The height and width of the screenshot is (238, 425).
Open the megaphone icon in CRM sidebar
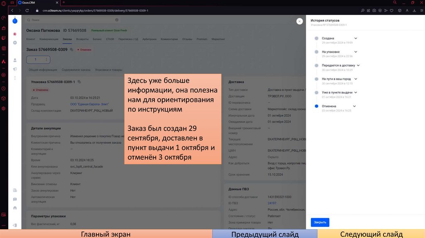click(x=15, y=69)
